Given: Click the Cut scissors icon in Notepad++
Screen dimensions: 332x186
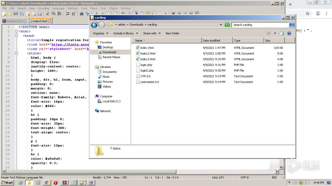Looking at the screenshot, I should (48, 14).
